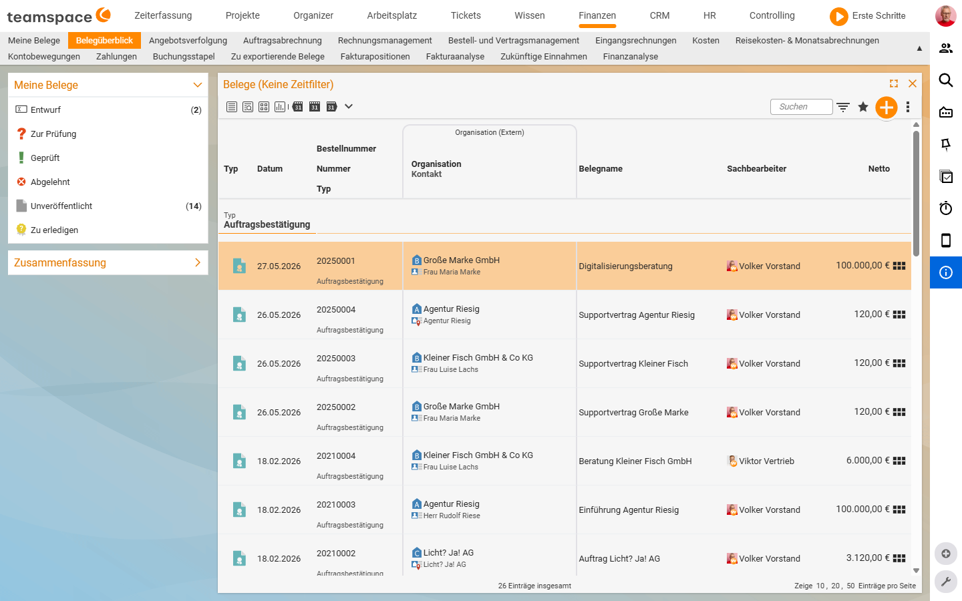This screenshot has width=962, height=601.
Task: Open the CRM menu
Action: pos(660,15)
